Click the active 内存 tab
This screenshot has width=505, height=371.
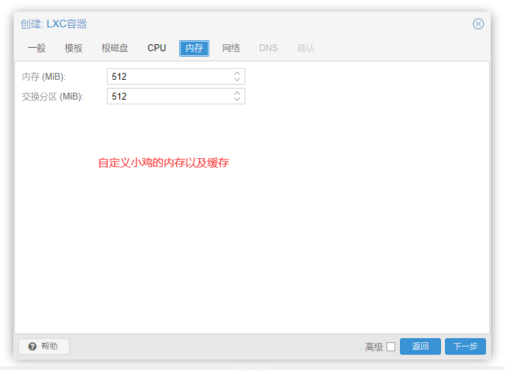coord(194,48)
